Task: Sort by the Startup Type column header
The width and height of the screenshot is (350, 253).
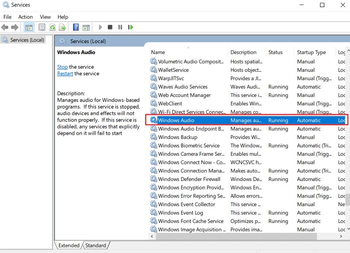Action: pos(314,52)
